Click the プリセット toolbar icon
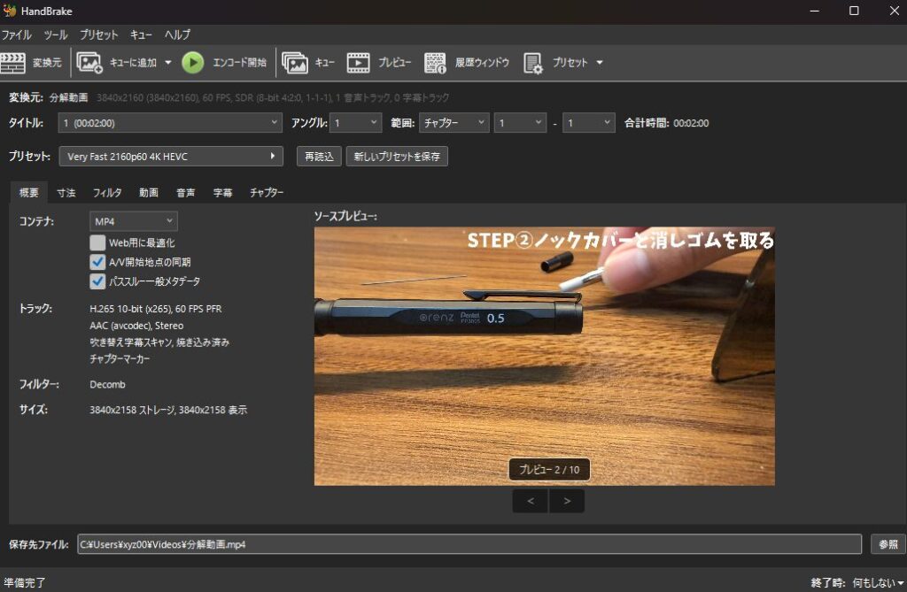The height and width of the screenshot is (592, 907). [533, 63]
